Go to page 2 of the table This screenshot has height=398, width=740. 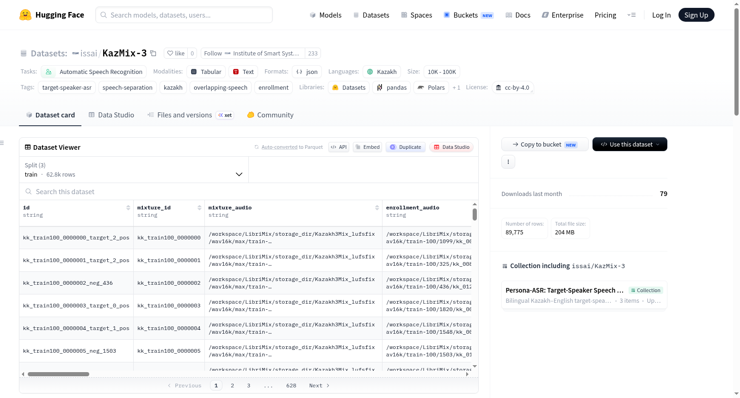point(232,386)
